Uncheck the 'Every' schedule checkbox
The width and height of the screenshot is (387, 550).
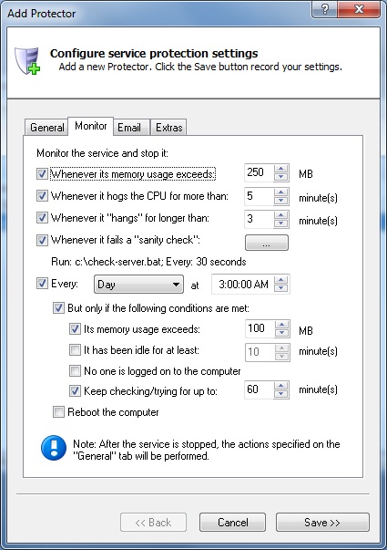pyautogui.click(x=42, y=284)
